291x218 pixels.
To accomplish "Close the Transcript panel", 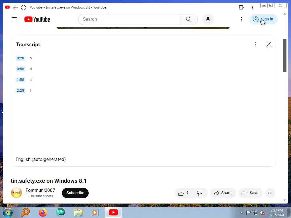I will pyautogui.click(x=269, y=44).
